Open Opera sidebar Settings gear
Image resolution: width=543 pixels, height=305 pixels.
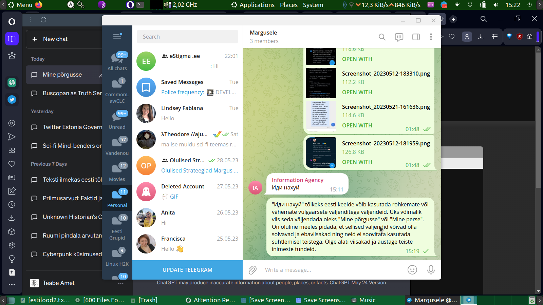click(x=12, y=245)
